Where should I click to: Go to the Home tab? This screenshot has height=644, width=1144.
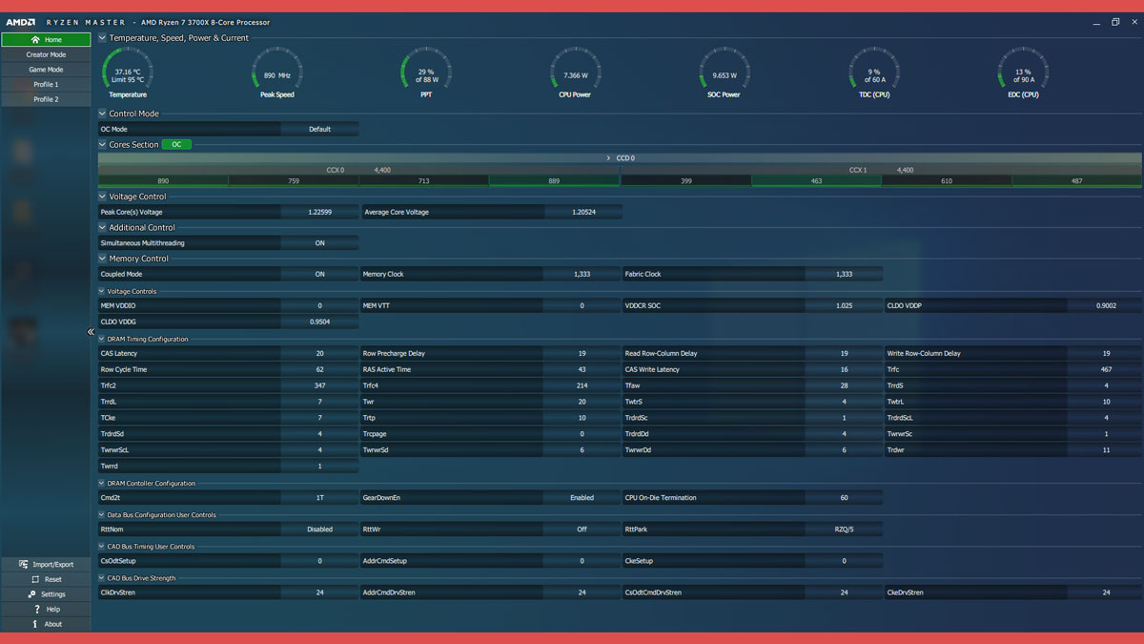(x=46, y=40)
